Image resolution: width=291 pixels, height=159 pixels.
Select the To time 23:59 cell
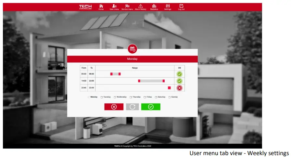92,88
